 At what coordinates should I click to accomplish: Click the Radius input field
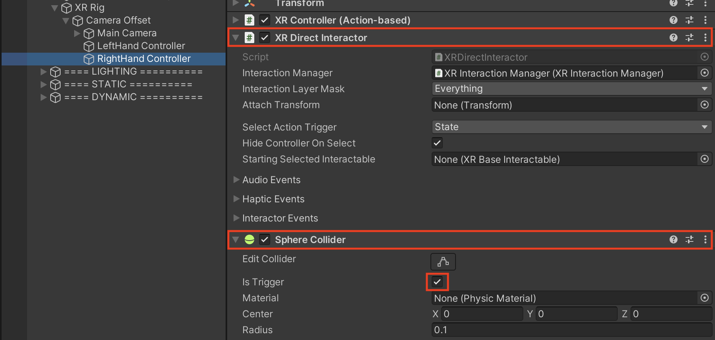click(x=572, y=330)
